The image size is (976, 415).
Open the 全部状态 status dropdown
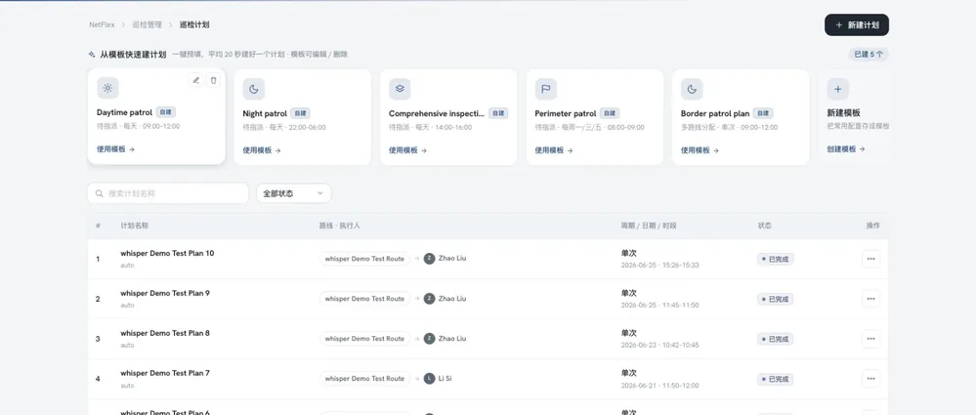pyautogui.click(x=294, y=193)
